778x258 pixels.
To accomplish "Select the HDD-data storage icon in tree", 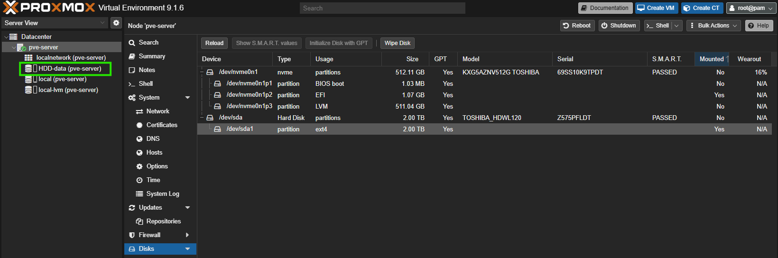I will pos(28,68).
